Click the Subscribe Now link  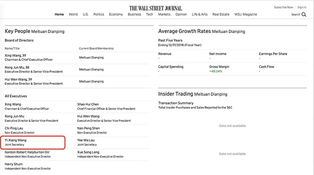pos(283,7)
